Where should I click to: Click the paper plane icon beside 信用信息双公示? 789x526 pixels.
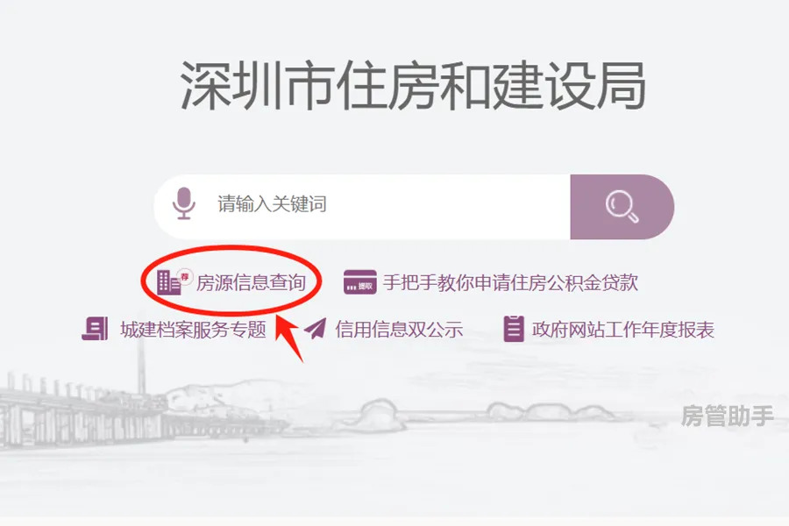tap(316, 330)
